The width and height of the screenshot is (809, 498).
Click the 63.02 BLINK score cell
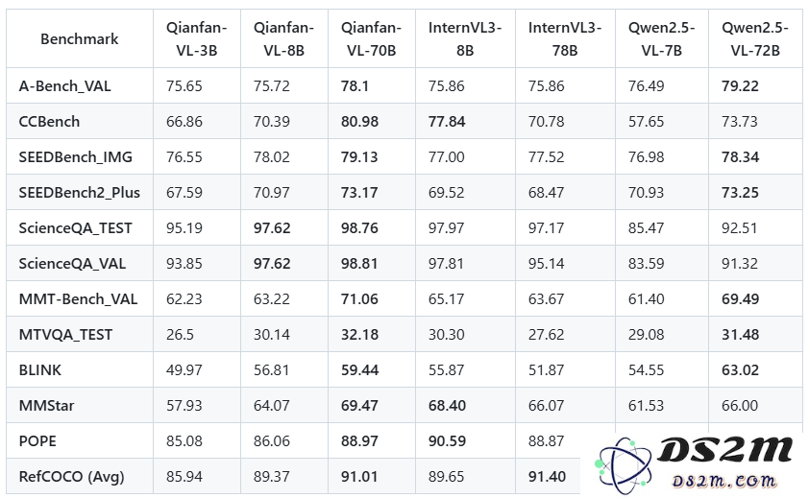point(741,369)
